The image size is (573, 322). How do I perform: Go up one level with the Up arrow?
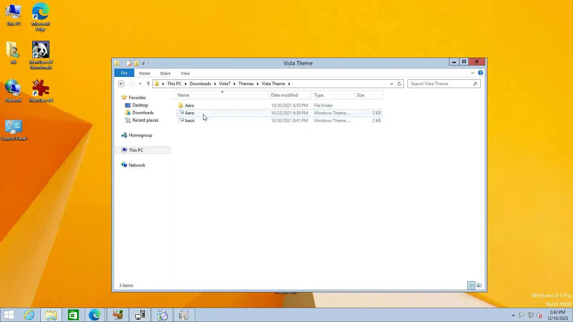[x=148, y=84]
